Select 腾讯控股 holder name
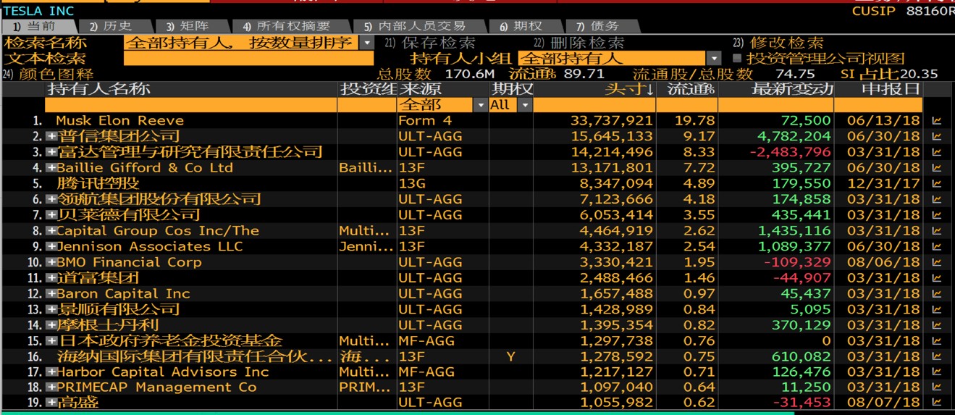This screenshot has height=415, width=955. 98,183
